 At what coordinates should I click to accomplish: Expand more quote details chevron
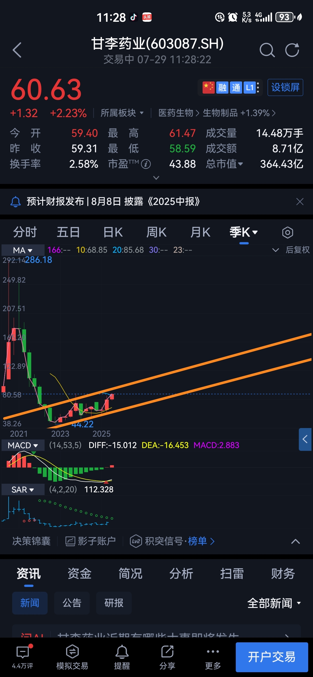click(x=156, y=178)
